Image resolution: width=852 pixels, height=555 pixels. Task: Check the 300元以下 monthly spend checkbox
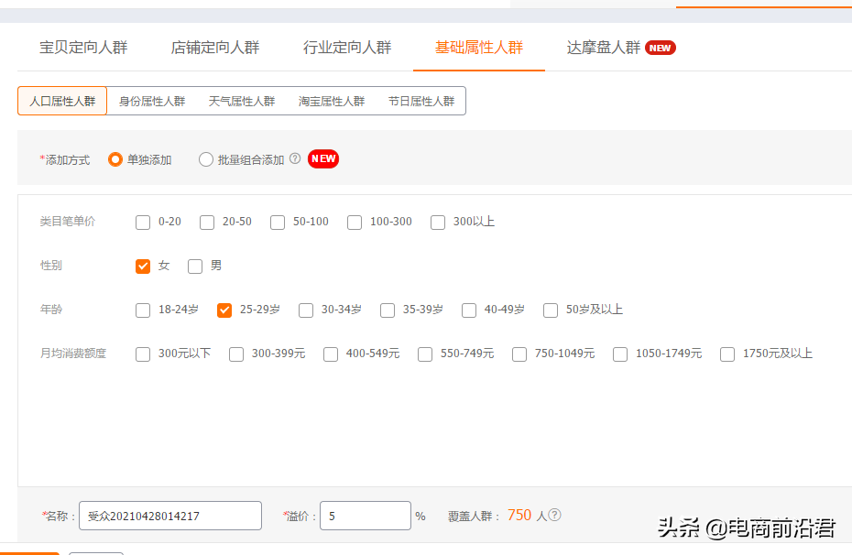[143, 354]
